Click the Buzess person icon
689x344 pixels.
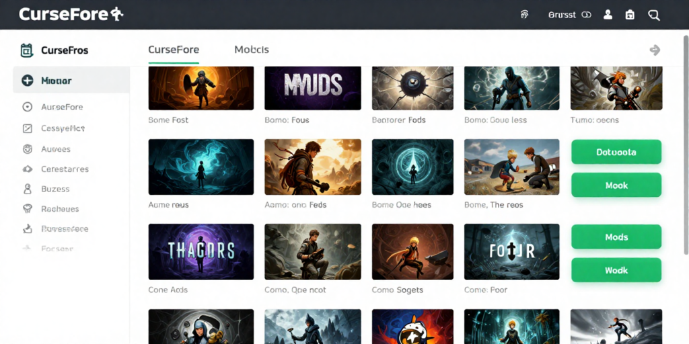tap(27, 189)
